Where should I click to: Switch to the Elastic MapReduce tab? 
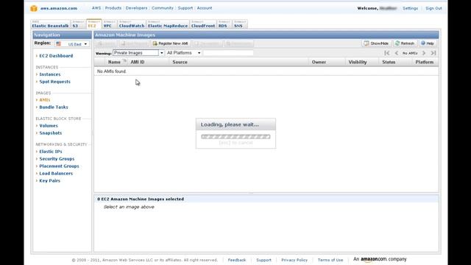pos(168,24)
